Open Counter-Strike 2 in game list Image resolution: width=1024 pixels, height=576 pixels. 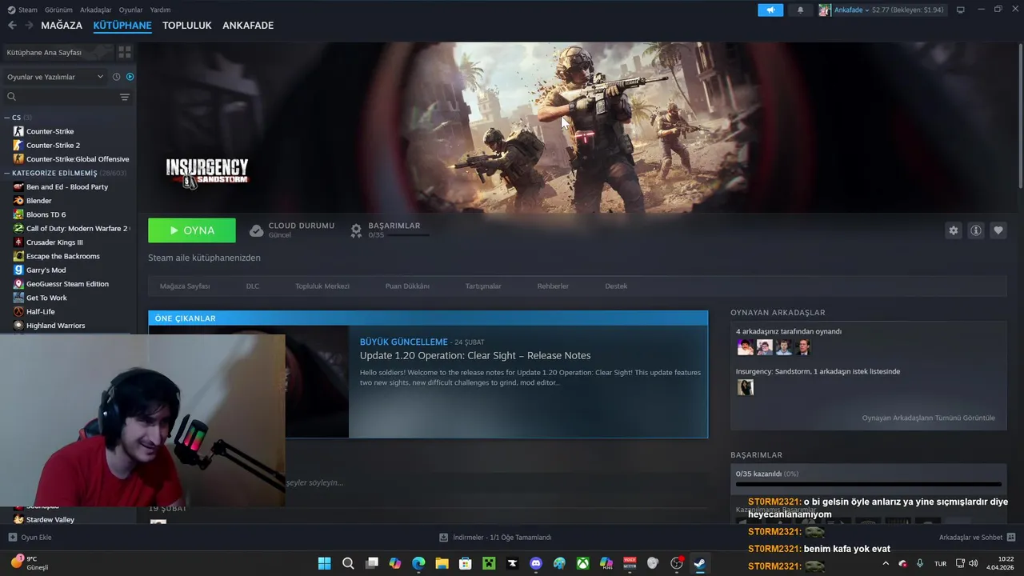click(x=53, y=145)
